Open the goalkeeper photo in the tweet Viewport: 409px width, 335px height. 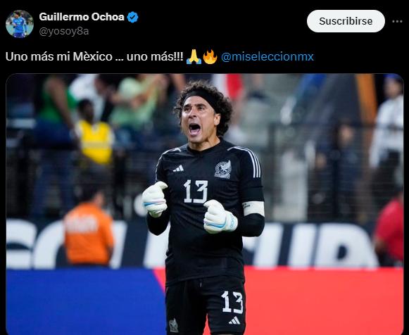205,204
